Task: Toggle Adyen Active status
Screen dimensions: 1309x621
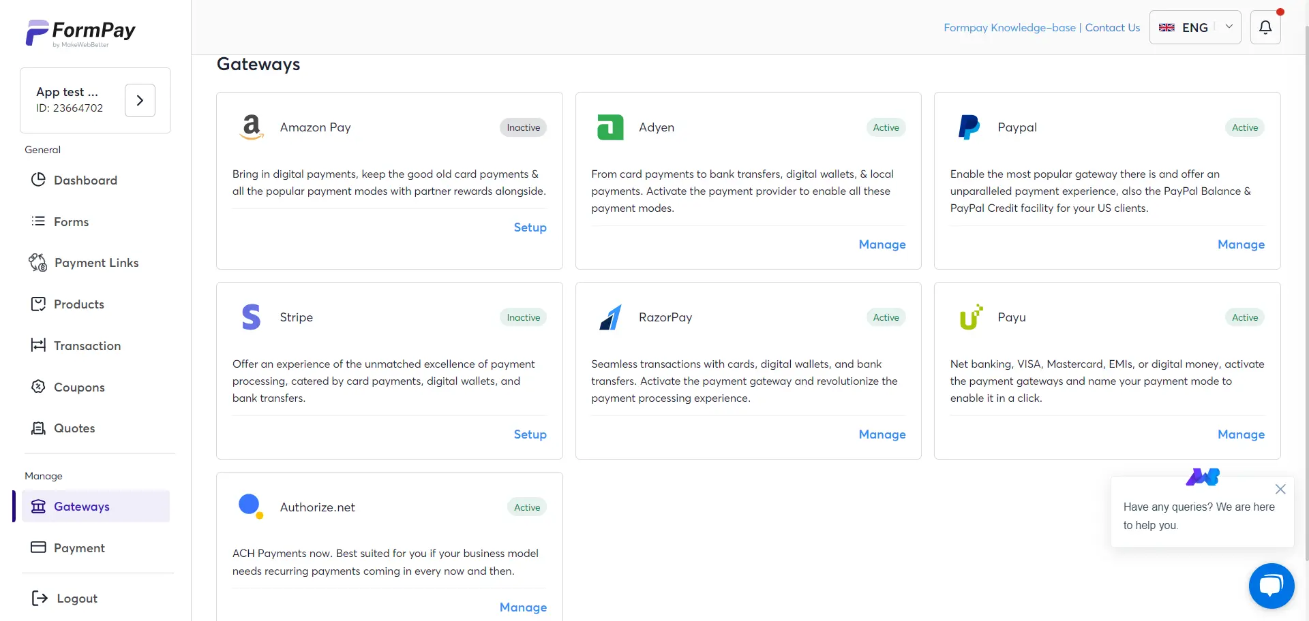Action: [885, 127]
